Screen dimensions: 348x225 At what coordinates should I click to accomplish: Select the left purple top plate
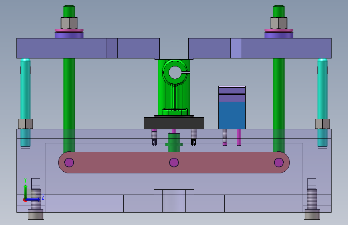(88, 48)
